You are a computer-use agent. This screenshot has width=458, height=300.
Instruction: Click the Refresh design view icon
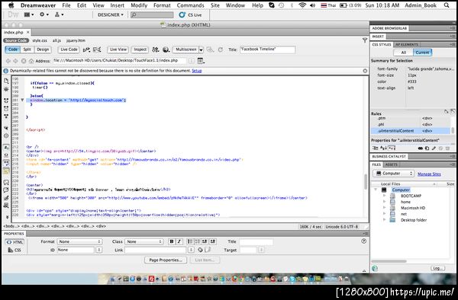point(221,49)
